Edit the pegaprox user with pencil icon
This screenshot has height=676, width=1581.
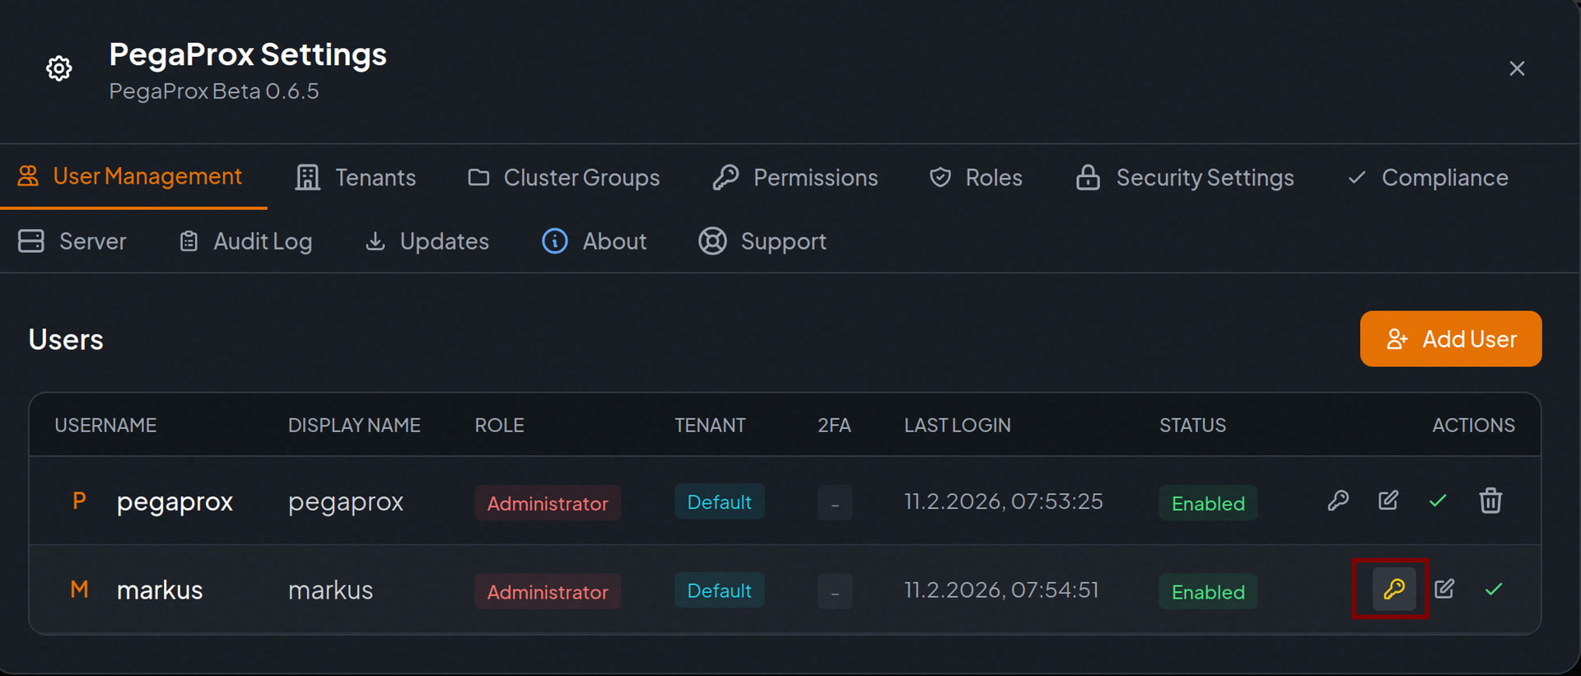tap(1388, 501)
